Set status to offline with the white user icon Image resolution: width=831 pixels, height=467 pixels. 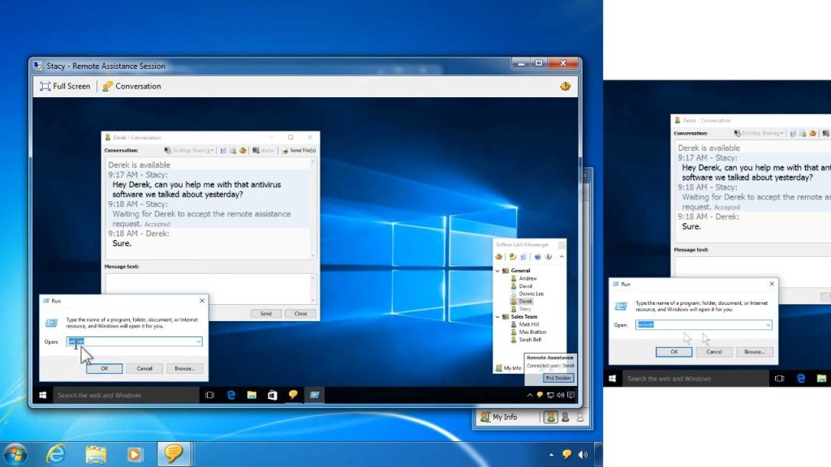[x=579, y=418]
